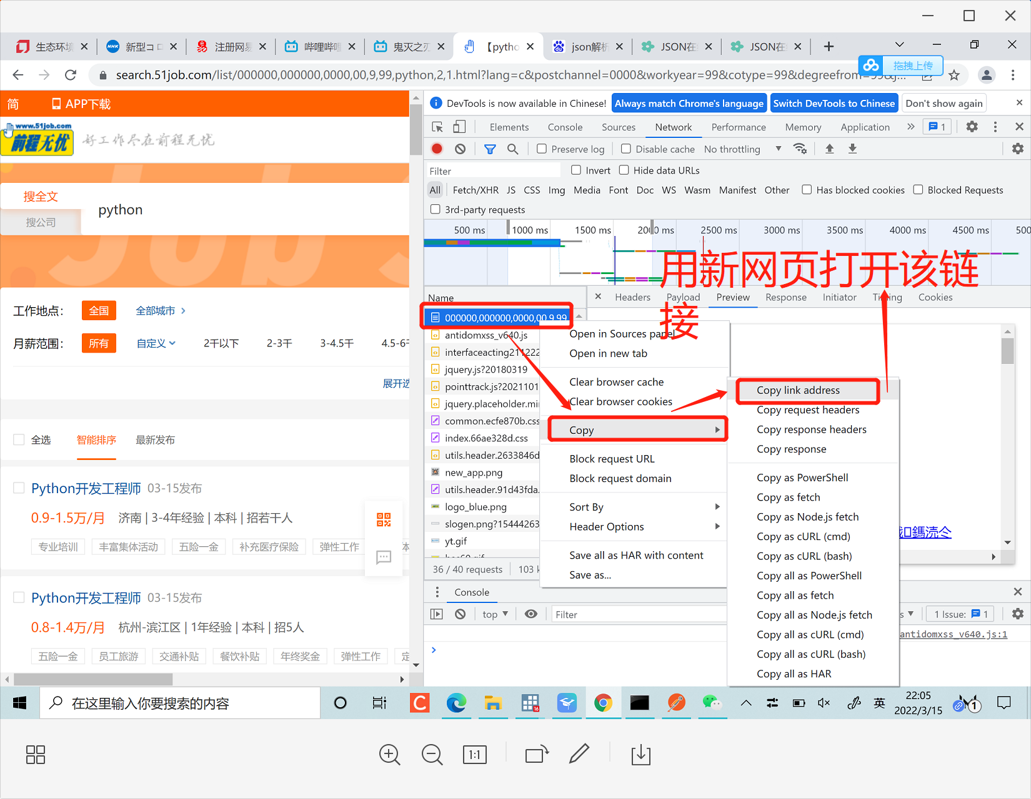Show console sidebar icon
This screenshot has width=1031, height=799.
point(437,614)
